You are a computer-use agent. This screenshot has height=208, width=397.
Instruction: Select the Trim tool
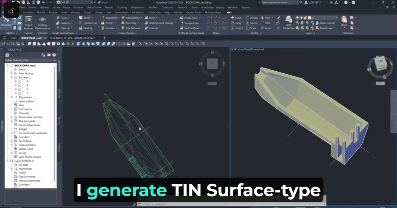click(x=265, y=18)
